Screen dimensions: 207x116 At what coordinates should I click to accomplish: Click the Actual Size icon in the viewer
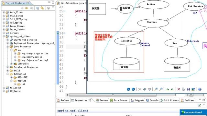click(x=145, y=89)
